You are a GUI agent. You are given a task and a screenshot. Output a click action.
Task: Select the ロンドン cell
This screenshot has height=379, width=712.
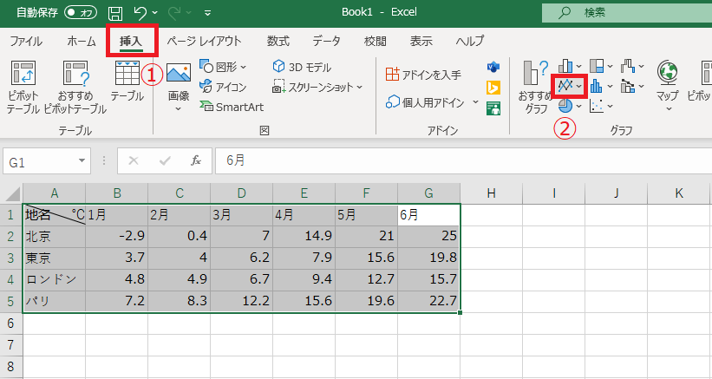click(54, 279)
